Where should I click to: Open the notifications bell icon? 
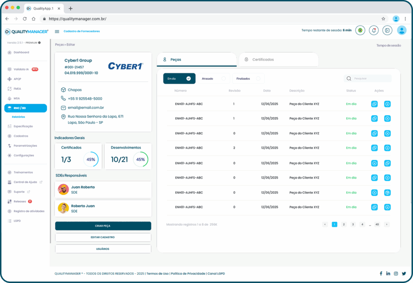pyautogui.click(x=374, y=30)
